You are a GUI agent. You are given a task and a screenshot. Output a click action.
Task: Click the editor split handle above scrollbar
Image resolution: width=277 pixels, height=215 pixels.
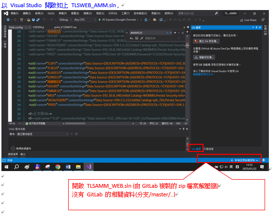187,32
